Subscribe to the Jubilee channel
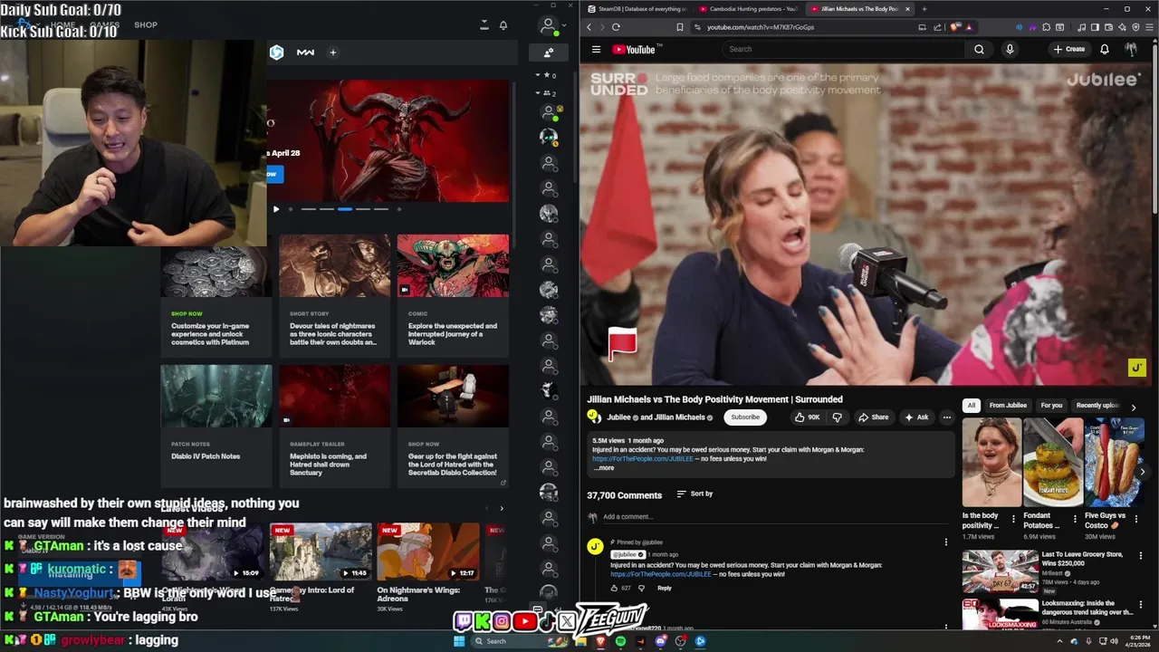Image resolution: width=1159 pixels, height=652 pixels. click(x=745, y=417)
